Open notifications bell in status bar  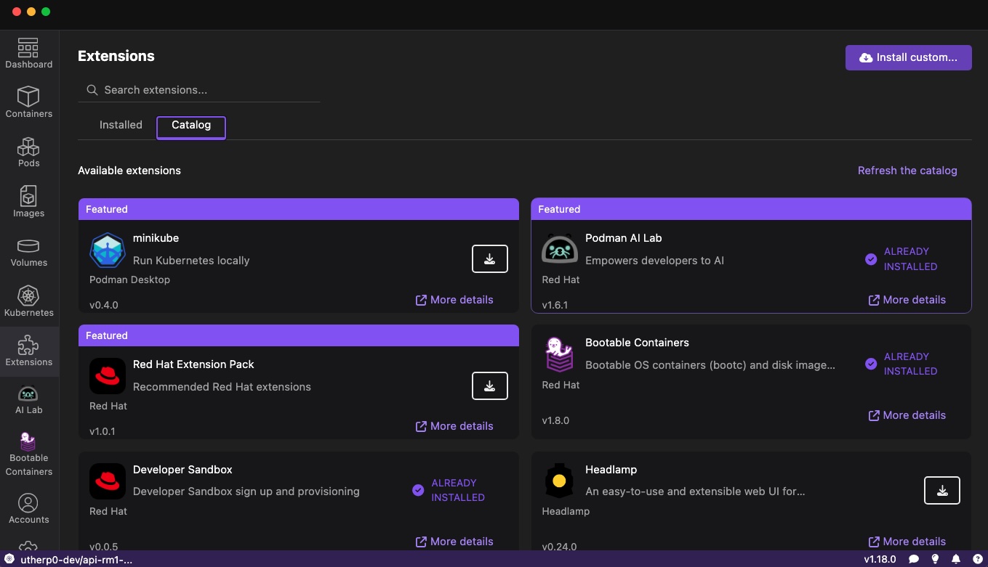tap(956, 559)
